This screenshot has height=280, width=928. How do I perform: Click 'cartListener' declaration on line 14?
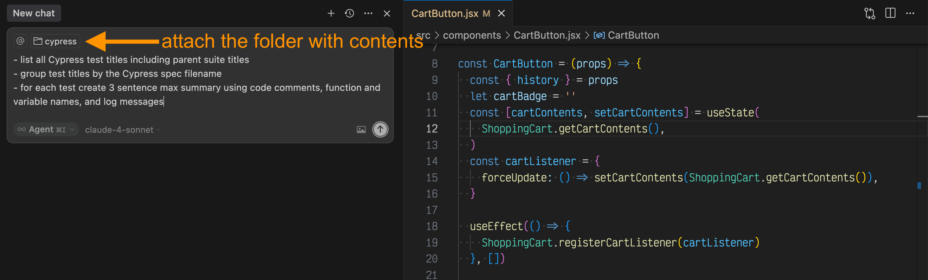click(x=540, y=161)
